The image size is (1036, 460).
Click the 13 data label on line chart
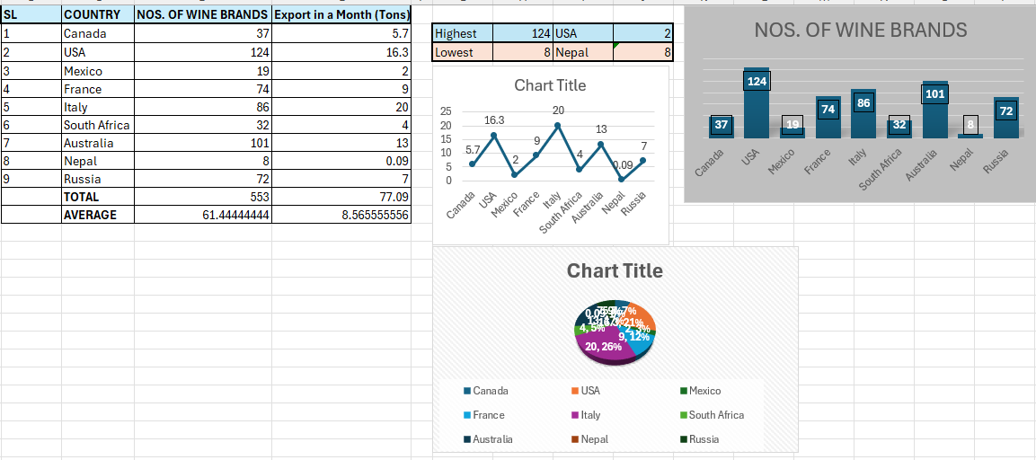pos(601,129)
